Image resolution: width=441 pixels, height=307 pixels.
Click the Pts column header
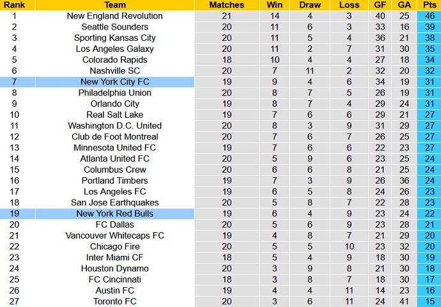coord(429,4)
